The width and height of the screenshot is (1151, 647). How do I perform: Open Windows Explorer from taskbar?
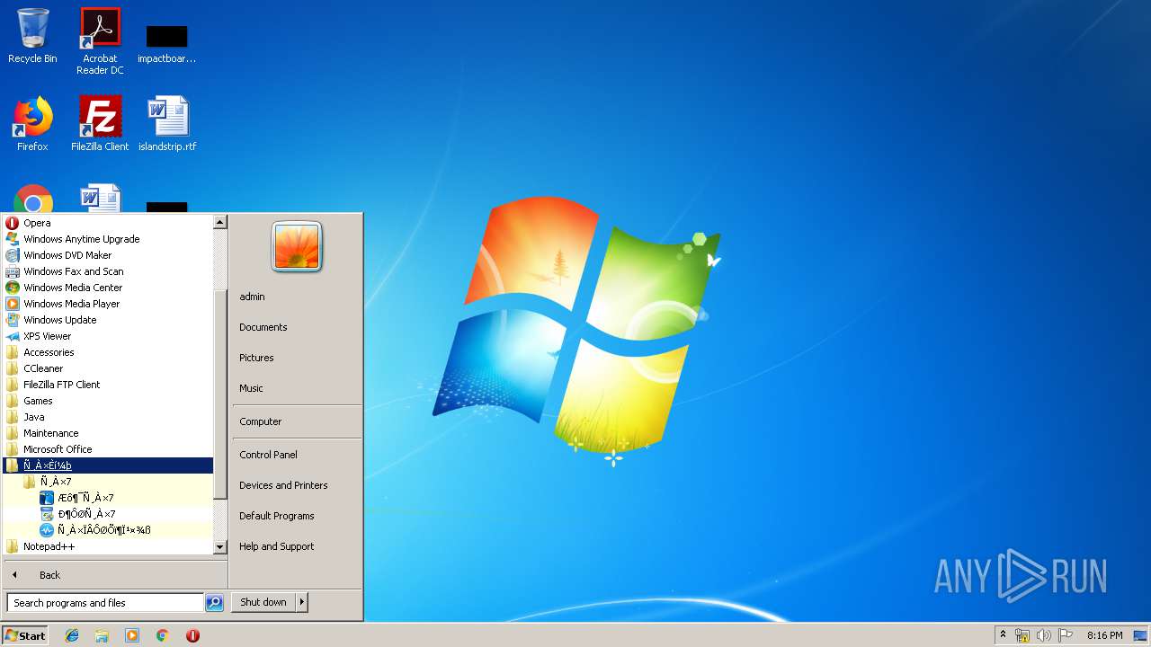coord(102,635)
